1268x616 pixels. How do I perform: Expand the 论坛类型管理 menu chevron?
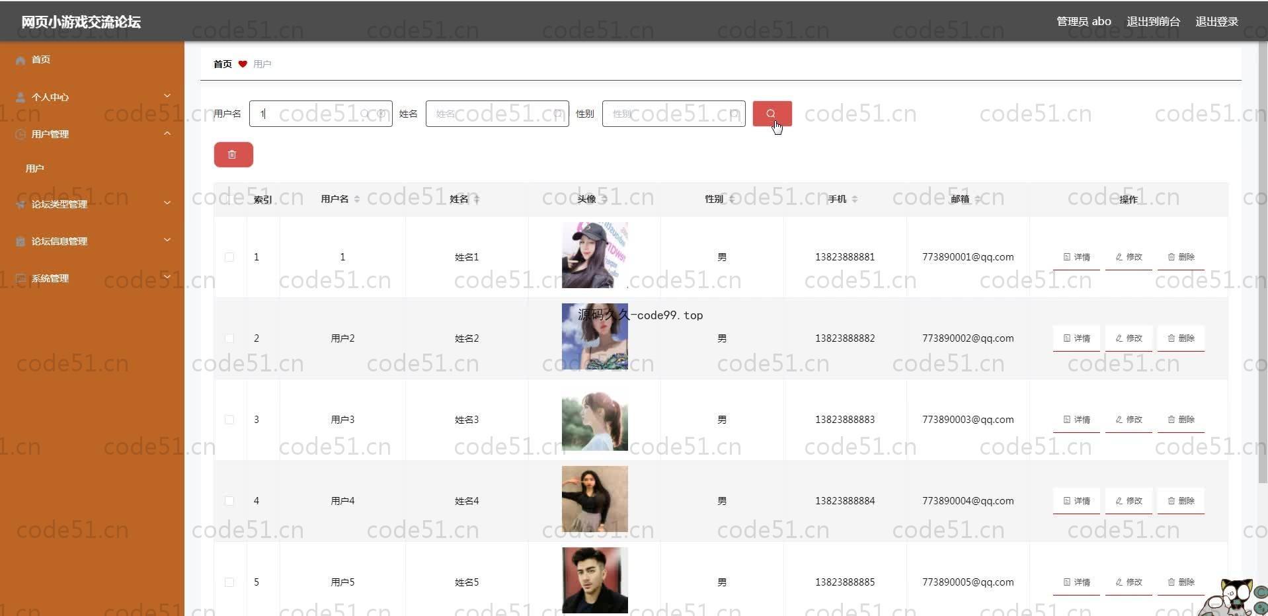point(167,203)
